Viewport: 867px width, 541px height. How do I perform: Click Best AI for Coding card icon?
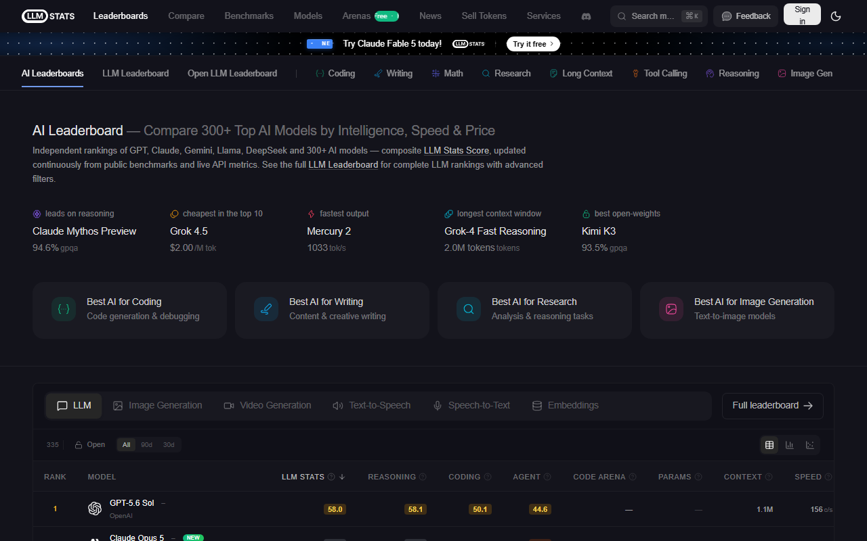64,309
